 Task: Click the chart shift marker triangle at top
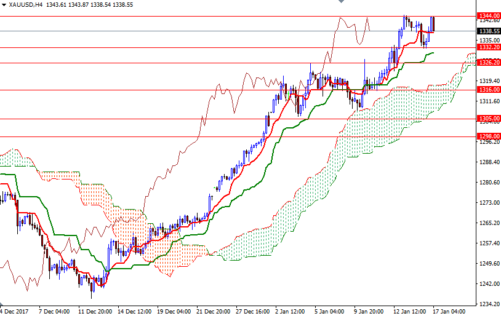pyautogui.click(x=341, y=1)
